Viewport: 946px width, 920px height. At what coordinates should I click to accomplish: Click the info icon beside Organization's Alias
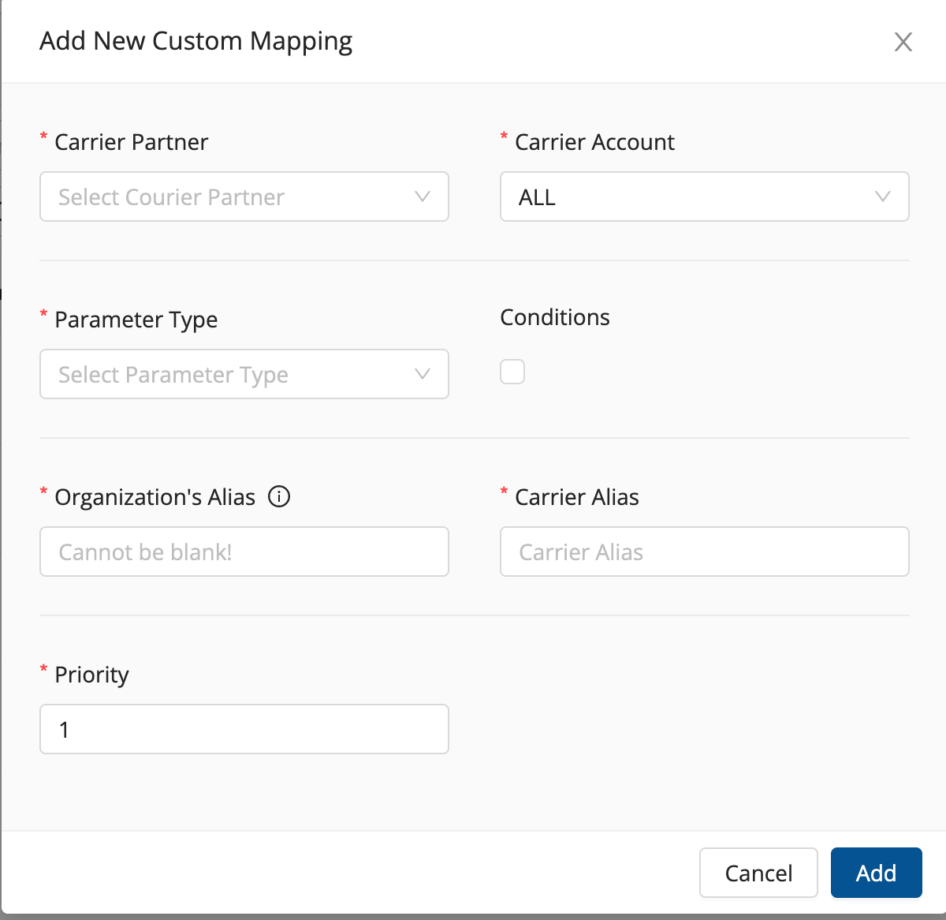tap(279, 496)
